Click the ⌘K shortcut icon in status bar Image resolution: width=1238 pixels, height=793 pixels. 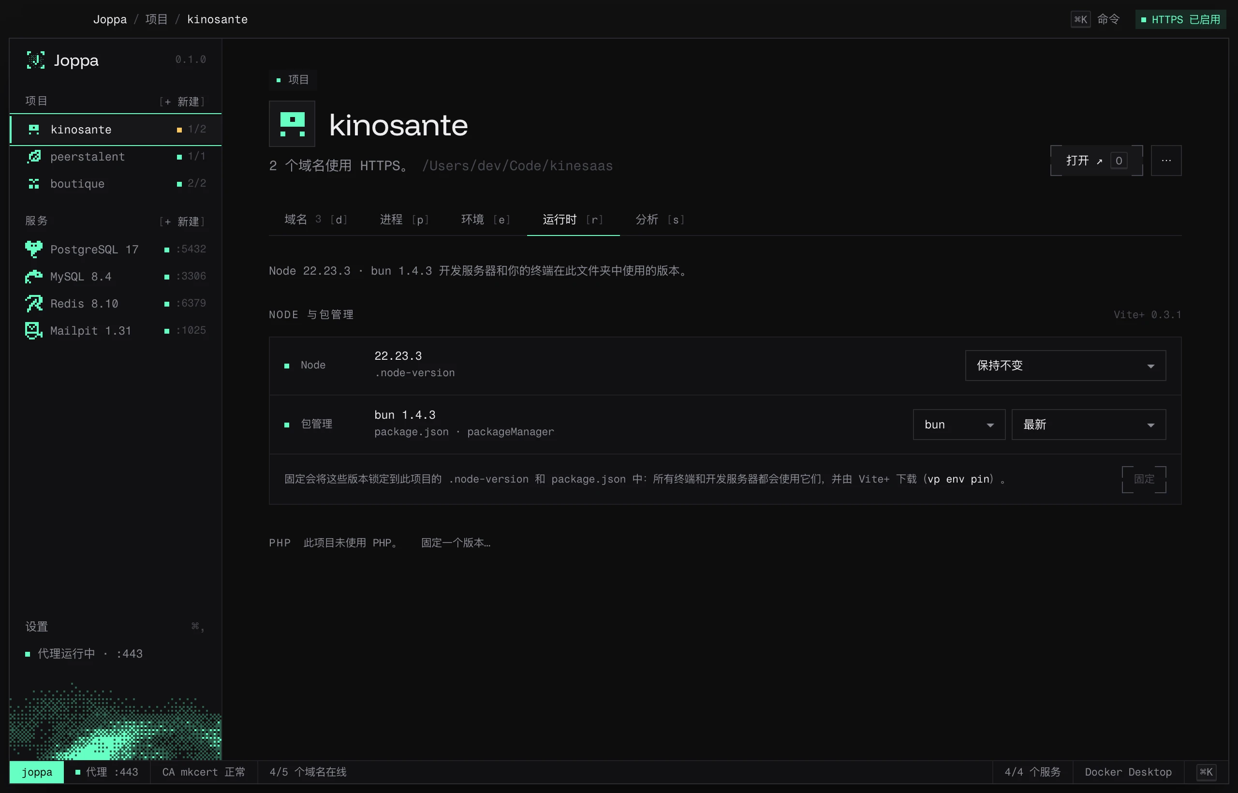coord(1206,772)
